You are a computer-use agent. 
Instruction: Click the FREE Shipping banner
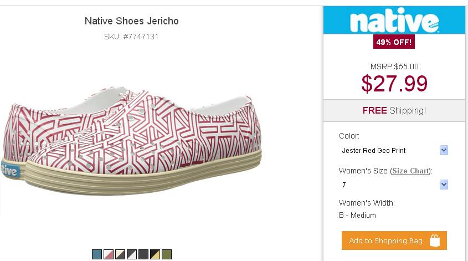(x=394, y=110)
